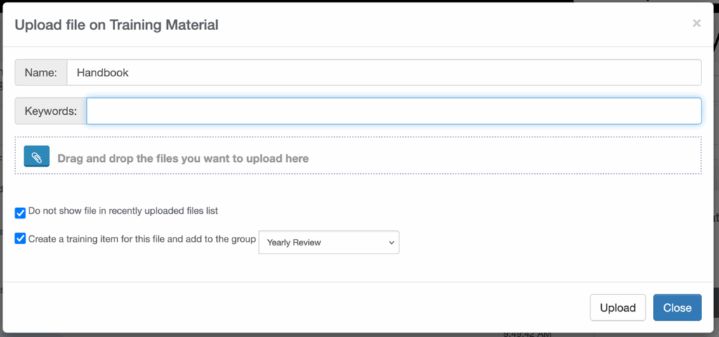Click the 'Drag and drop the files' text
719x337 pixels.
click(x=183, y=158)
